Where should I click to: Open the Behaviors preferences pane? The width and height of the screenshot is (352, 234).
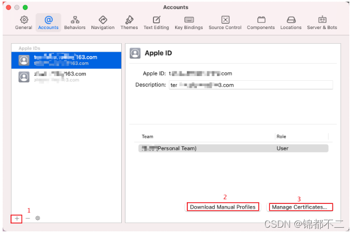tap(75, 22)
